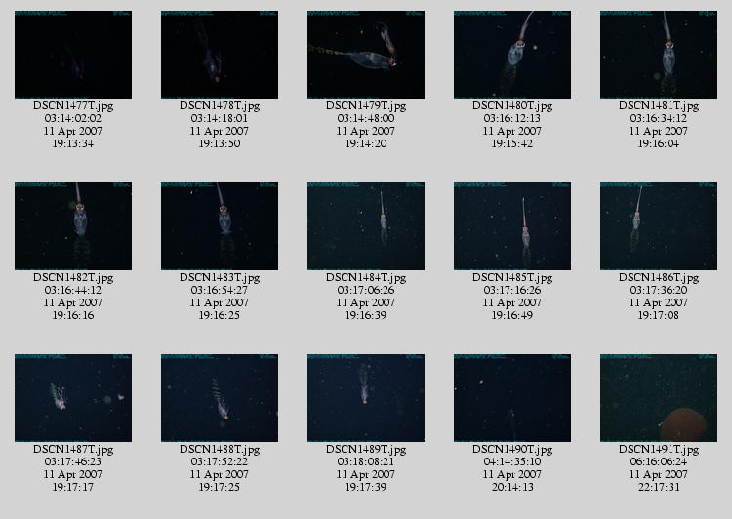This screenshot has width=732, height=519.
Task: Select the DSCN1483T.jpg image
Action: tap(220, 226)
